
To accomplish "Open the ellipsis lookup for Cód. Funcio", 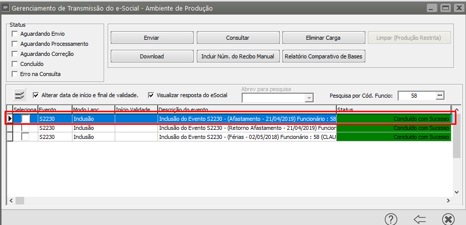I will [440, 95].
